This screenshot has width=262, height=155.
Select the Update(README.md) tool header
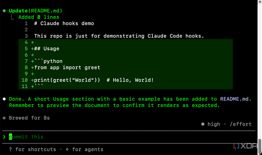(x=35, y=11)
